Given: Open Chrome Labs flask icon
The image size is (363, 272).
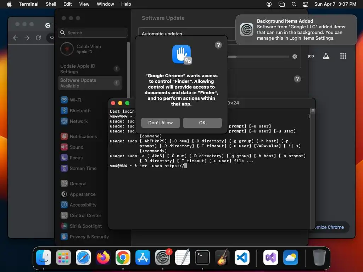Looking at the screenshot, I should 326,56.
